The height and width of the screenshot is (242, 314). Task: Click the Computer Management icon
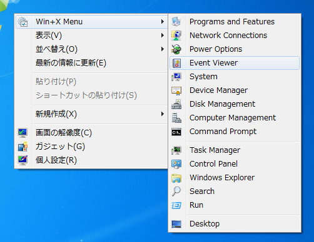click(176, 118)
